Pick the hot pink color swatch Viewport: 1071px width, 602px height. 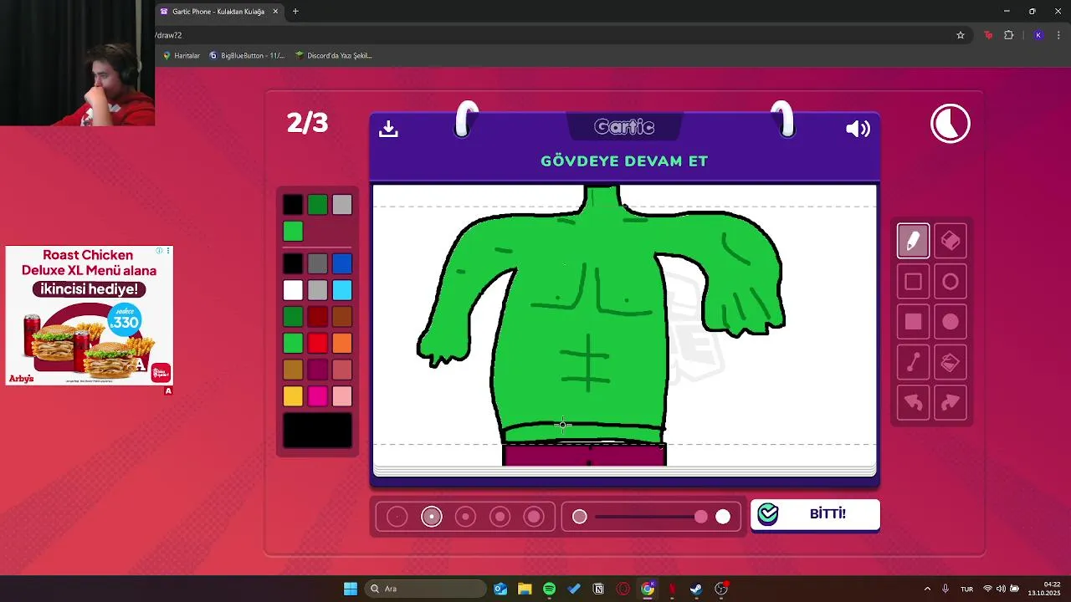point(317,395)
